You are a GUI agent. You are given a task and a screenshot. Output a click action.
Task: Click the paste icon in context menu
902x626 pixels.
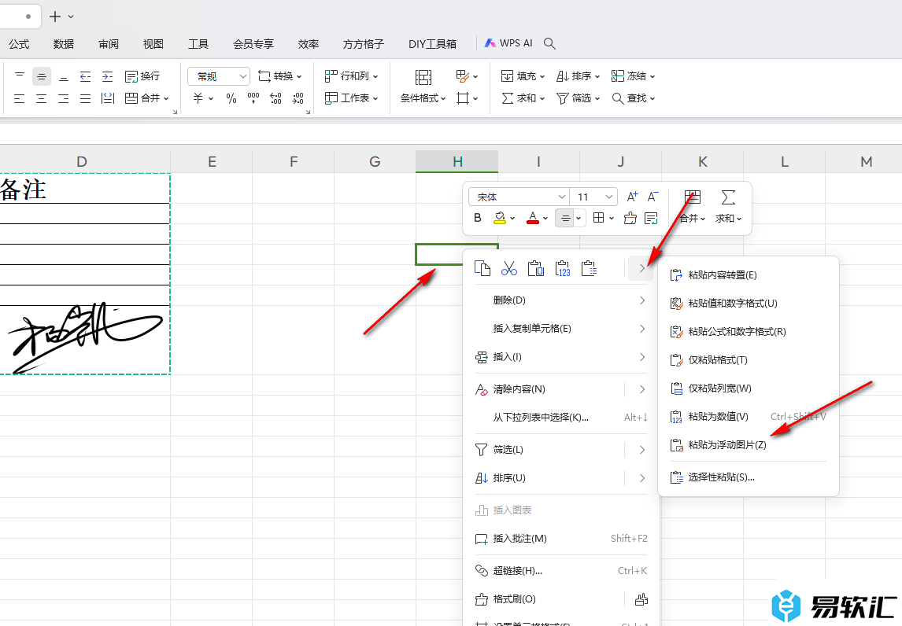click(x=535, y=268)
